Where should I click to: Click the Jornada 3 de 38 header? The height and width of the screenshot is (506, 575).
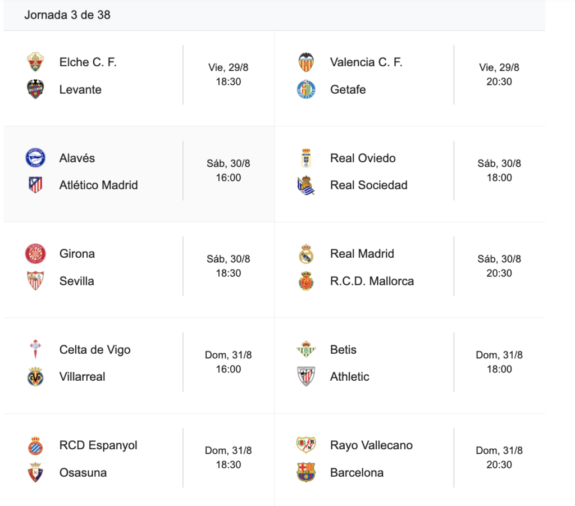coord(67,15)
